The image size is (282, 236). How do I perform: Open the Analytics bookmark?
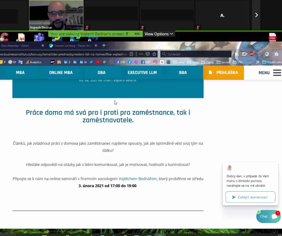coord(33,62)
